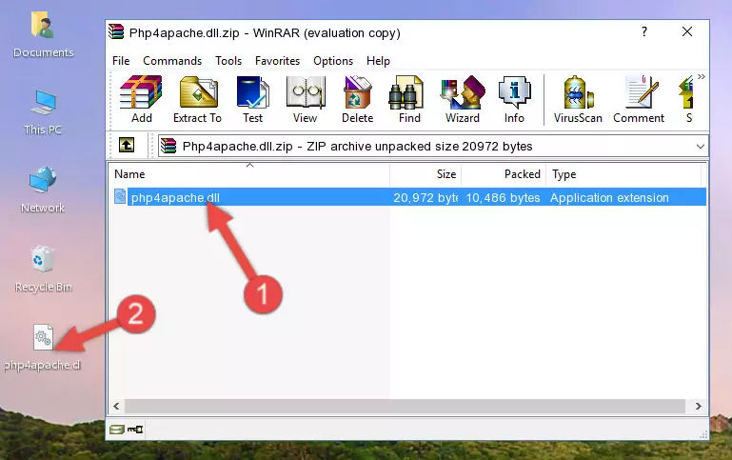The image size is (732, 460).
Task: Select the php4apache.dll desktop file icon
Action: tap(43, 348)
